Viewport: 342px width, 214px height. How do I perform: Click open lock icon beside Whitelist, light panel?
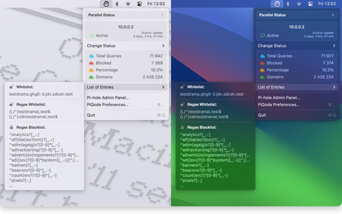pyautogui.click(x=12, y=87)
